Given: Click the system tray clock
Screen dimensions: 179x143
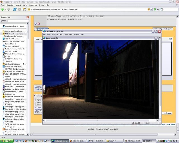Looking at the screenshot, I should (x=175, y=141).
